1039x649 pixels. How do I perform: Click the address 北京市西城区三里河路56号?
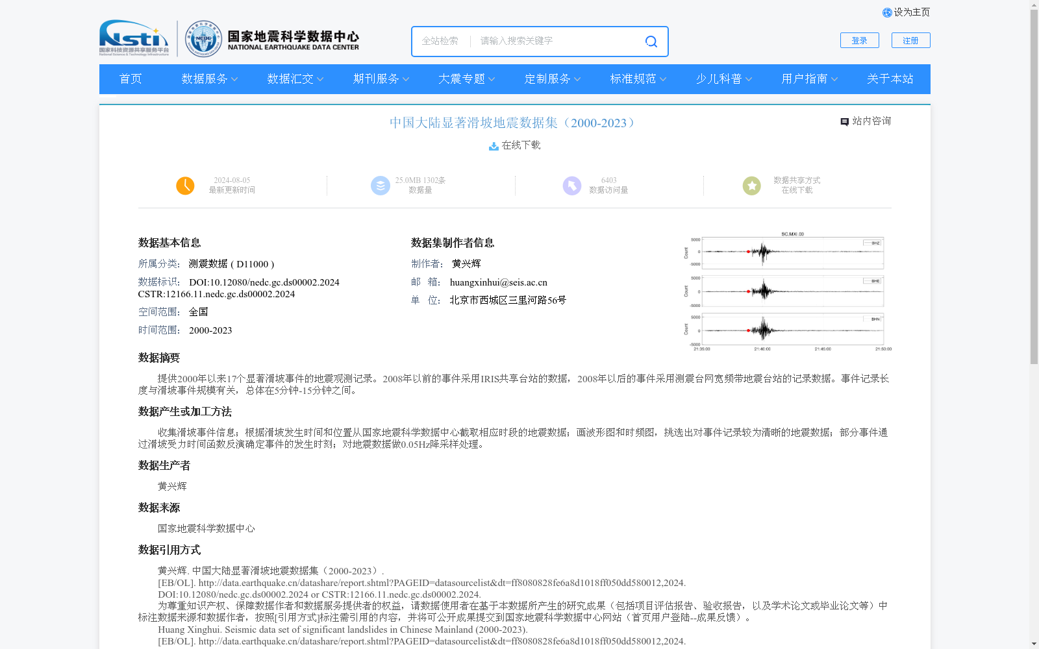(508, 300)
